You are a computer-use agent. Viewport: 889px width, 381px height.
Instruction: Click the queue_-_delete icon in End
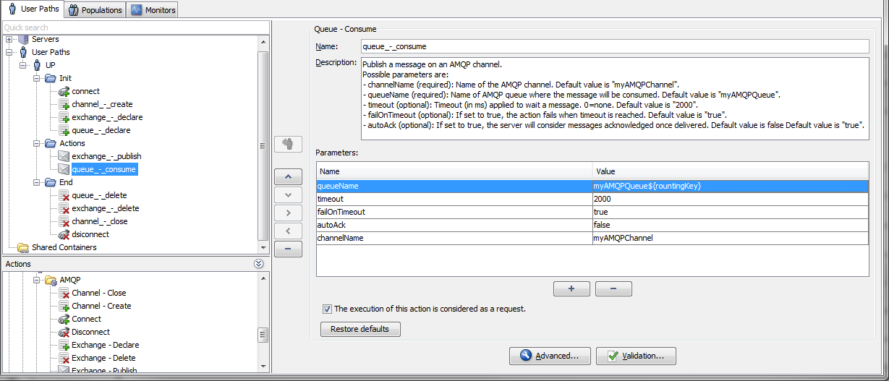(x=64, y=195)
